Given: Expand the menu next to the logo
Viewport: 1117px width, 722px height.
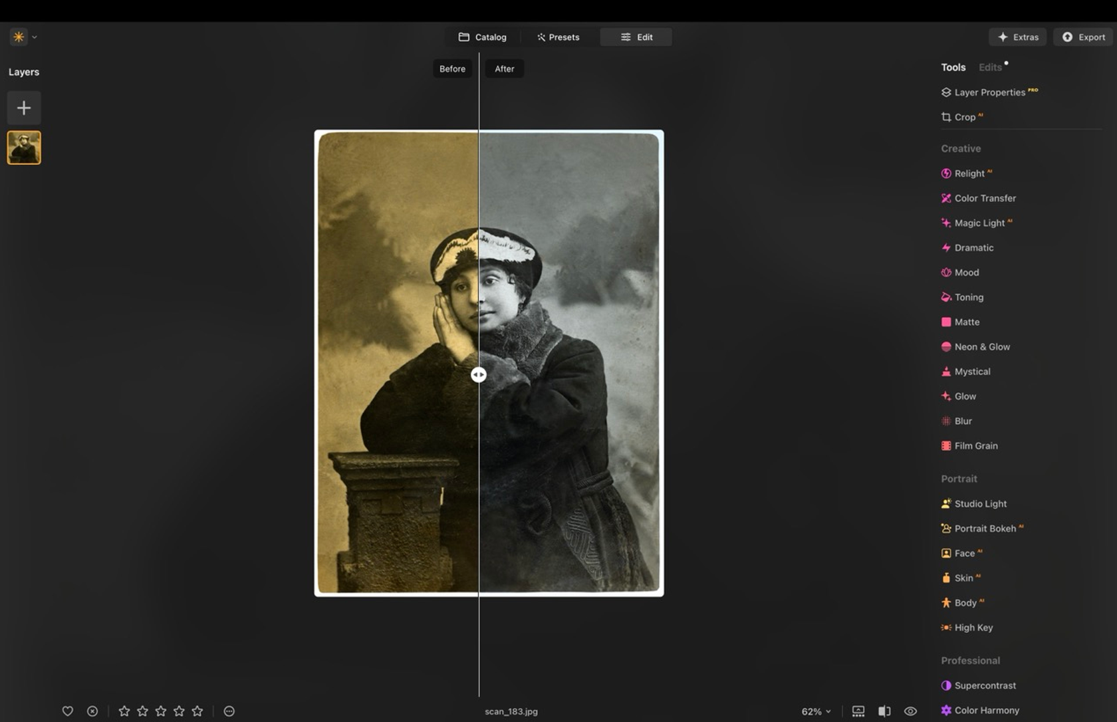Looking at the screenshot, I should (x=34, y=37).
